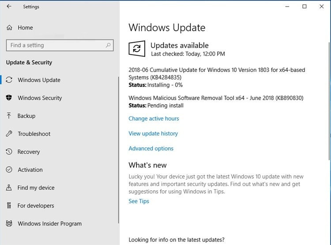Image resolution: width=331 pixels, height=245 pixels.
Task: Open Find my device settings
Action: 36,188
